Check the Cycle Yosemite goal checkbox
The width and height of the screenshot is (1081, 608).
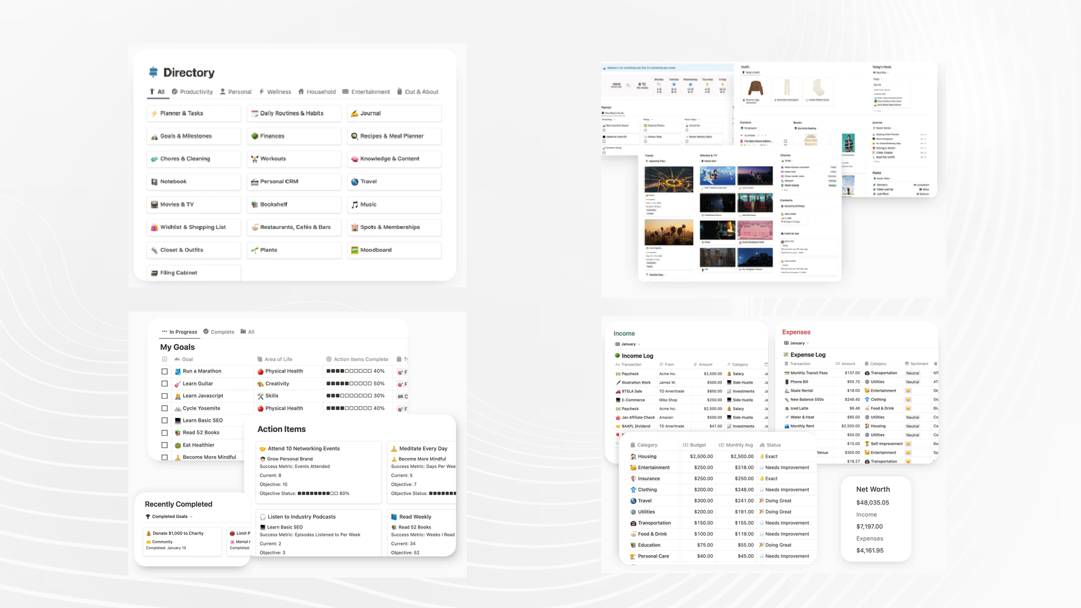pyautogui.click(x=164, y=408)
